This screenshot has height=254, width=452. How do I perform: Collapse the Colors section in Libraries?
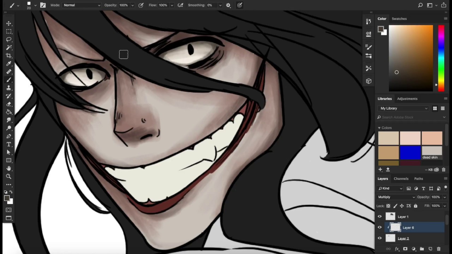click(x=379, y=128)
